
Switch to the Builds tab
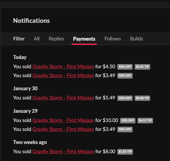pos(137,39)
